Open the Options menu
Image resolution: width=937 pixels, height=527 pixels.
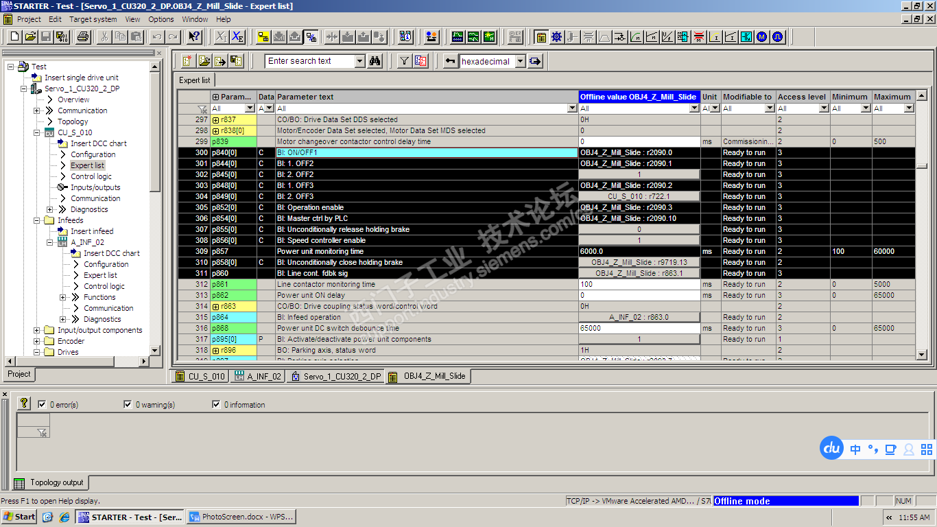161,19
